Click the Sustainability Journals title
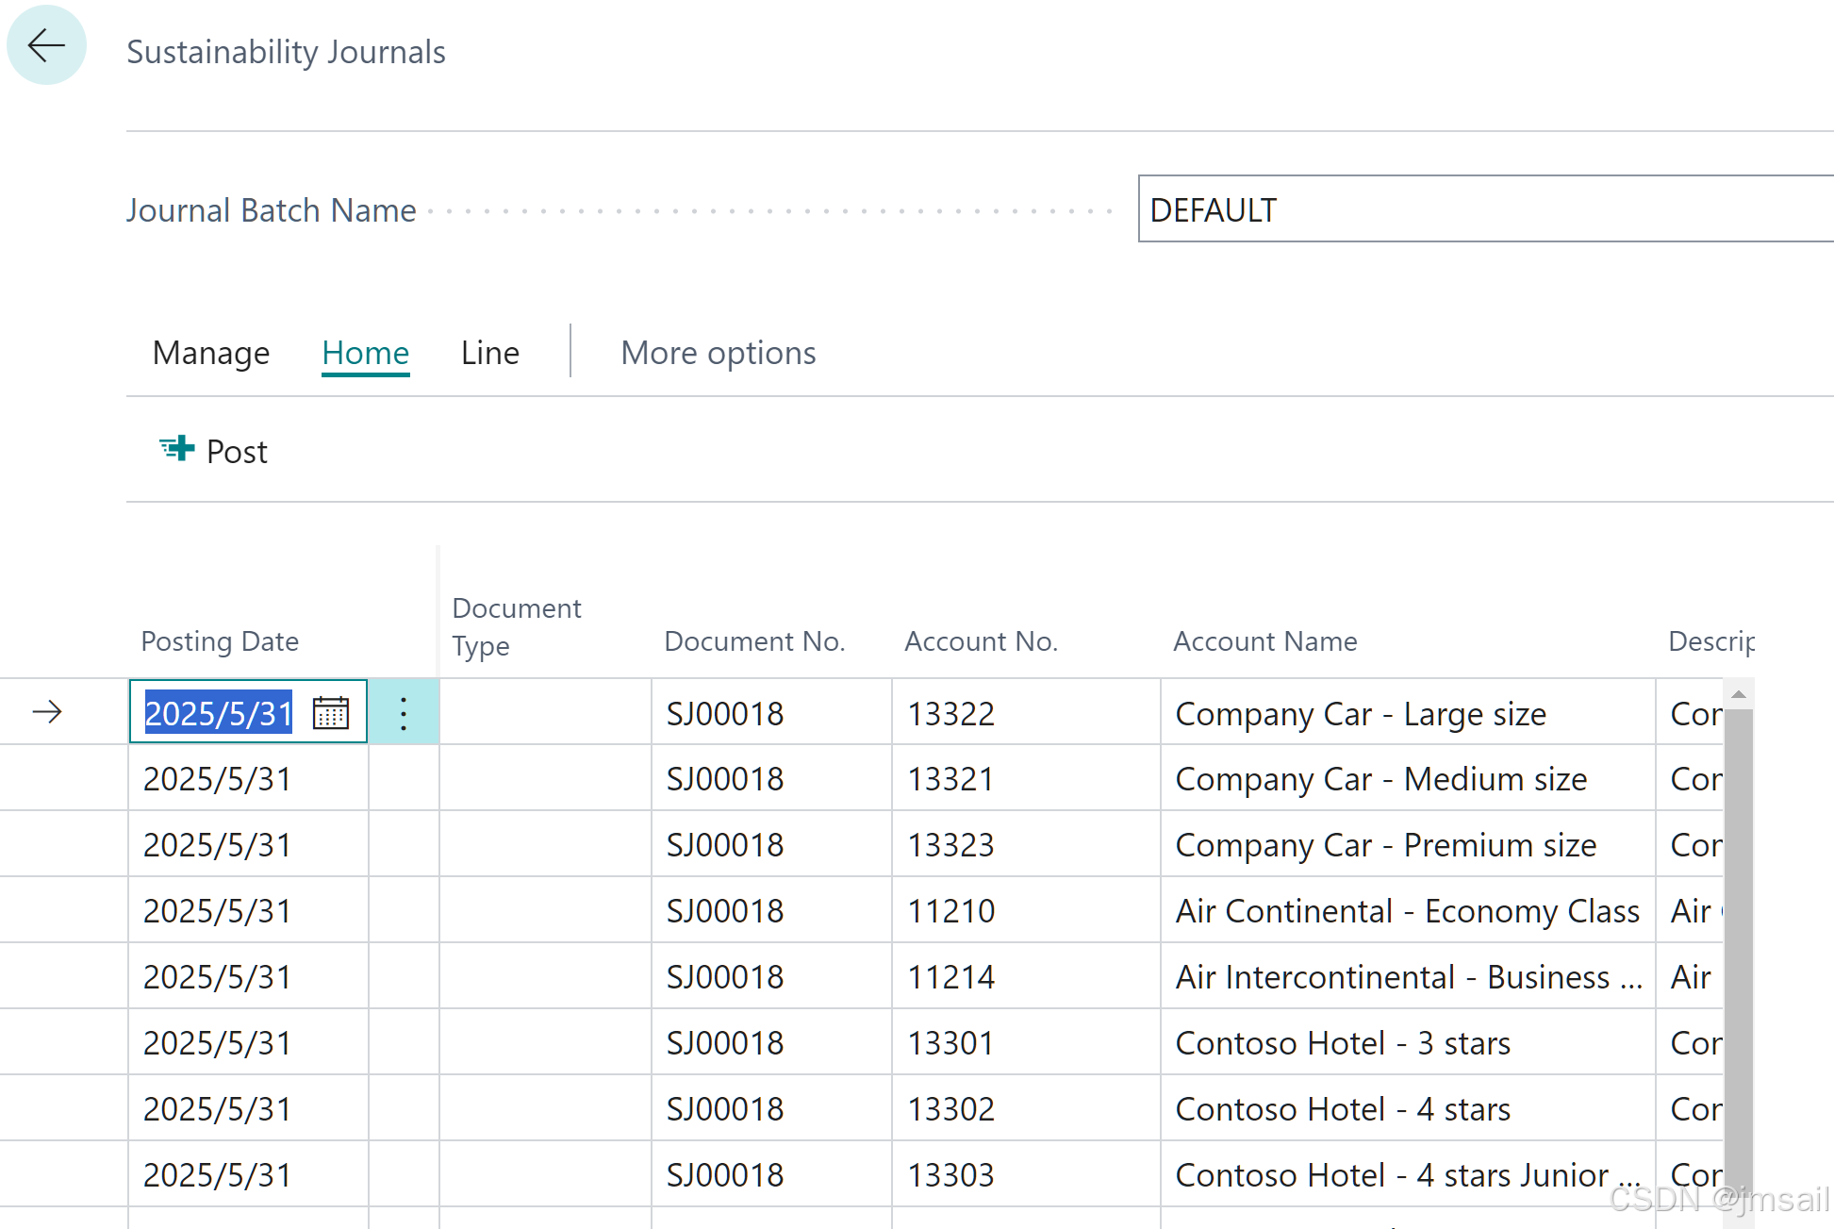The width and height of the screenshot is (1834, 1229). 287,52
